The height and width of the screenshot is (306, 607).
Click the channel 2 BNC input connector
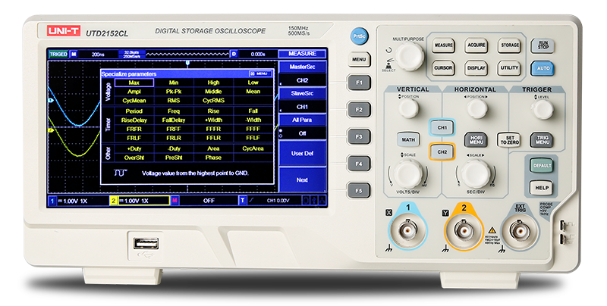(x=464, y=231)
